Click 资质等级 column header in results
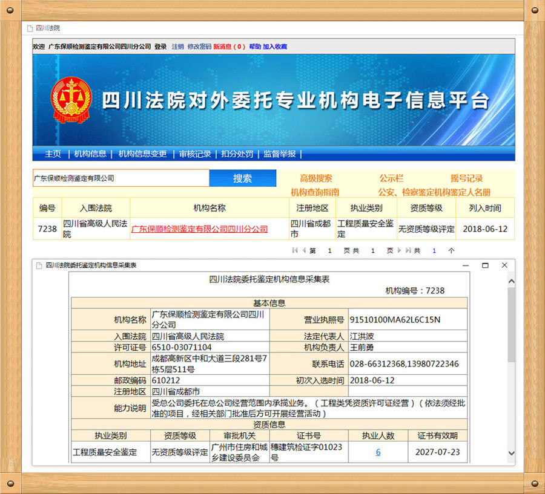Image resolution: width=545 pixels, height=494 pixels. (426, 208)
